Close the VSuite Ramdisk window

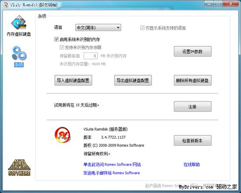[230, 4]
